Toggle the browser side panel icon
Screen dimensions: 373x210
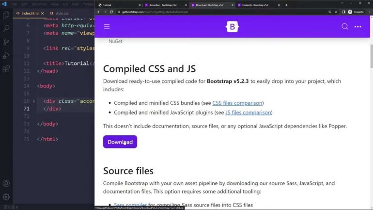pos(344,12)
